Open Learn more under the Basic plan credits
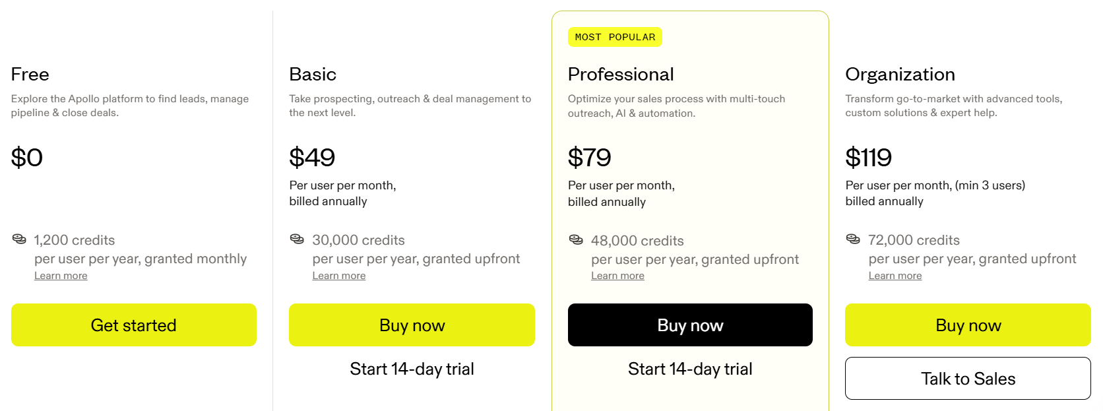1103x411 pixels. [338, 275]
